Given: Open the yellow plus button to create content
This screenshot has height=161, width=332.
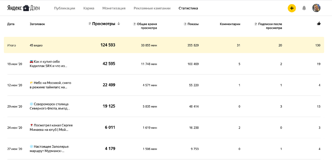Looking at the screenshot, I should 292,8.
